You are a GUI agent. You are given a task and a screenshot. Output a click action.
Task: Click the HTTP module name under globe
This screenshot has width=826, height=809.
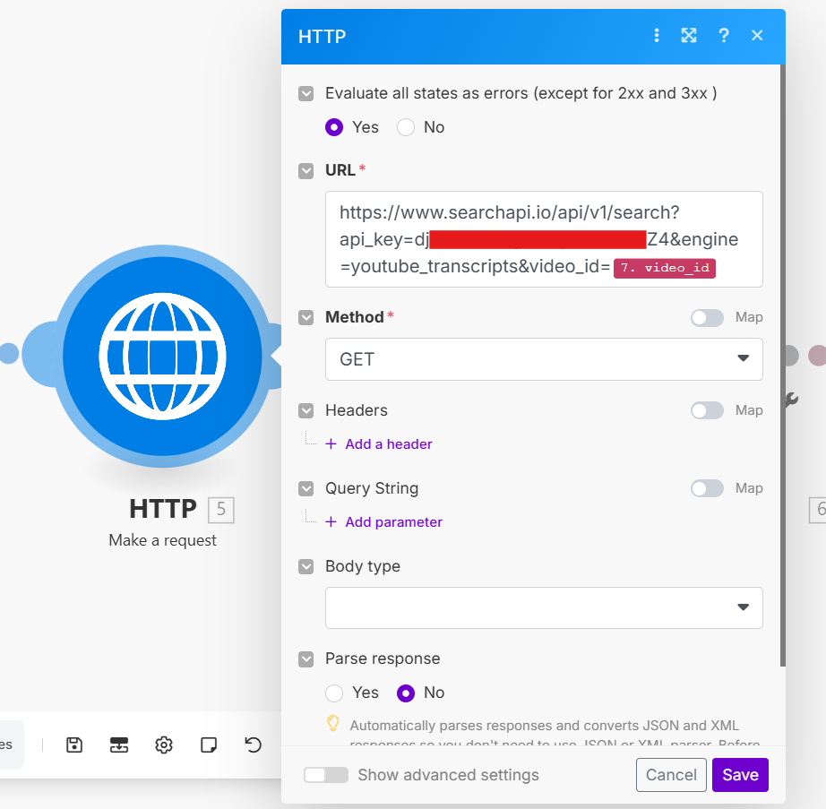coord(163,509)
